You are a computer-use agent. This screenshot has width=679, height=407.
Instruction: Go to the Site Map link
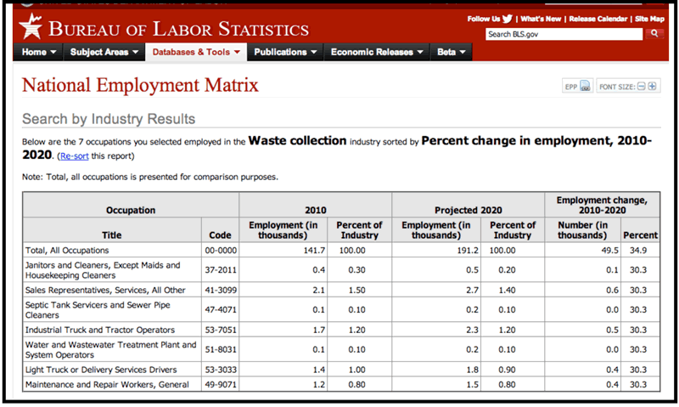point(649,19)
